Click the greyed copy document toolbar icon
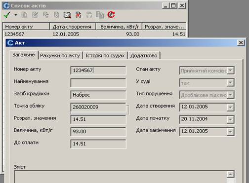Viewport: 249px width, 183px height. [46, 15]
